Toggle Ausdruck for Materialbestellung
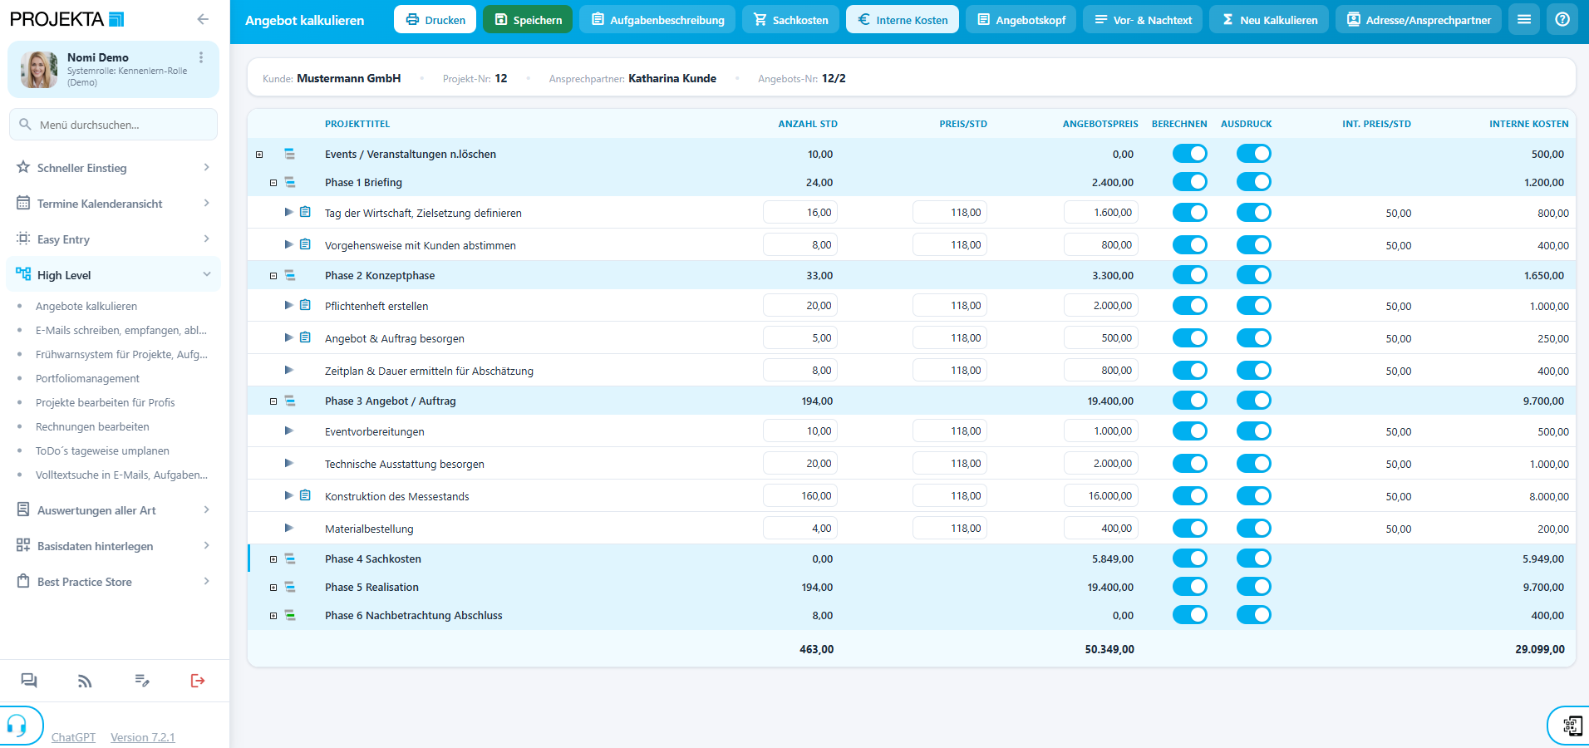This screenshot has height=748, width=1589. [1254, 529]
